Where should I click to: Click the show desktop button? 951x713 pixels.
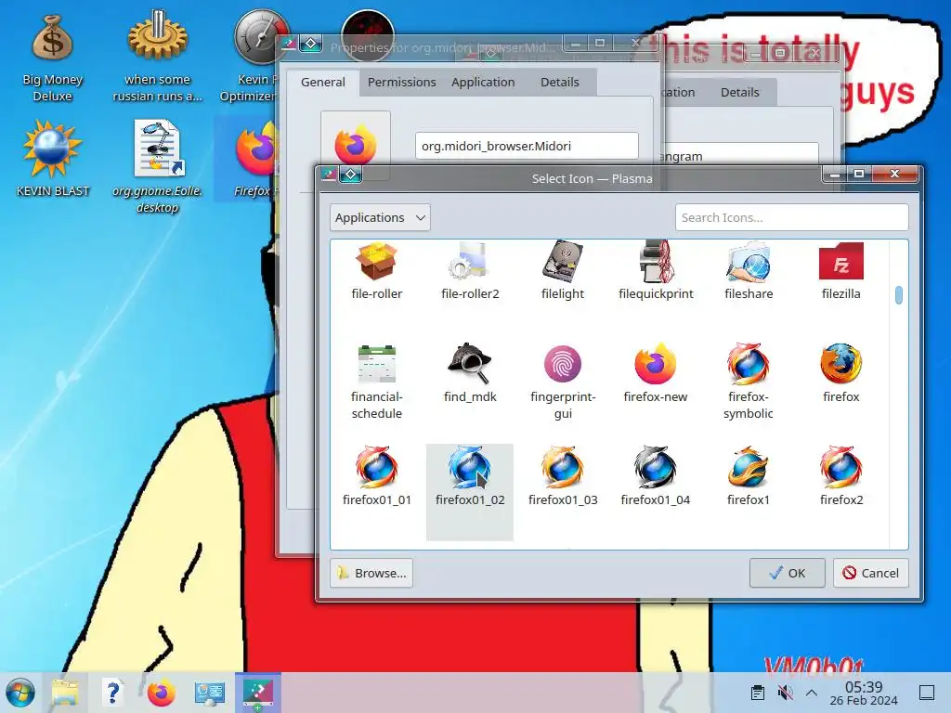(x=927, y=693)
